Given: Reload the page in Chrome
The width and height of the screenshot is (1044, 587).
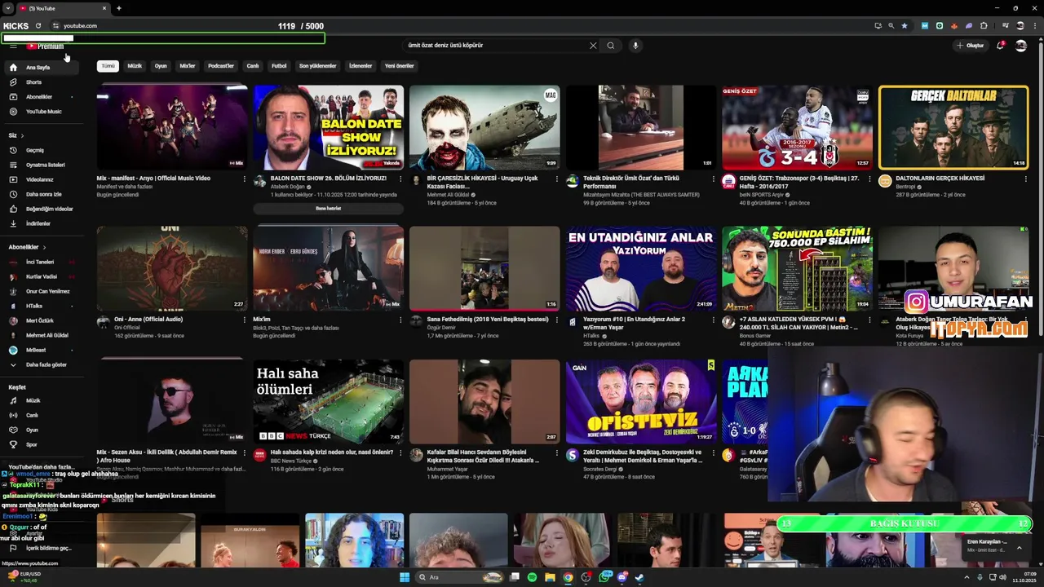Looking at the screenshot, I should pyautogui.click(x=38, y=26).
